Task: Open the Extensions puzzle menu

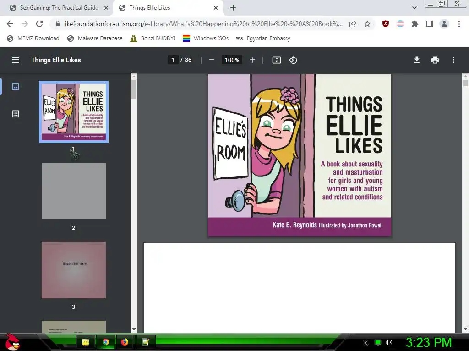Action: [415, 24]
